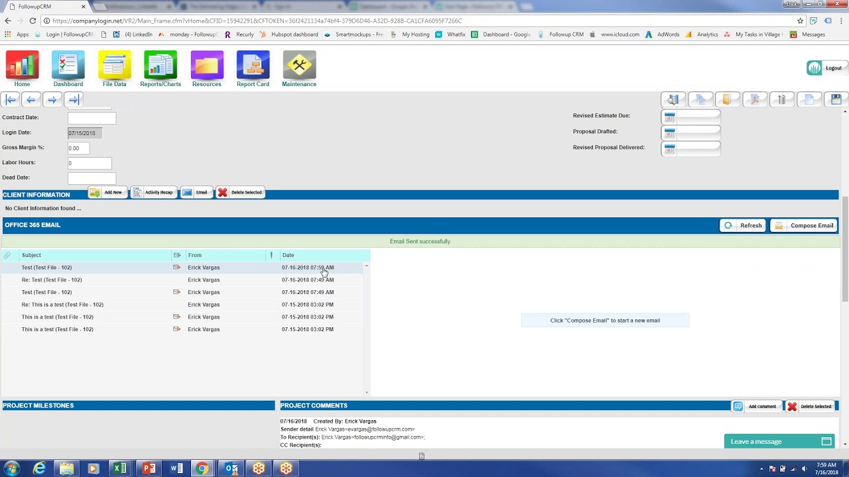Go to last record arrow
Image resolution: width=849 pixels, height=477 pixels.
74,99
